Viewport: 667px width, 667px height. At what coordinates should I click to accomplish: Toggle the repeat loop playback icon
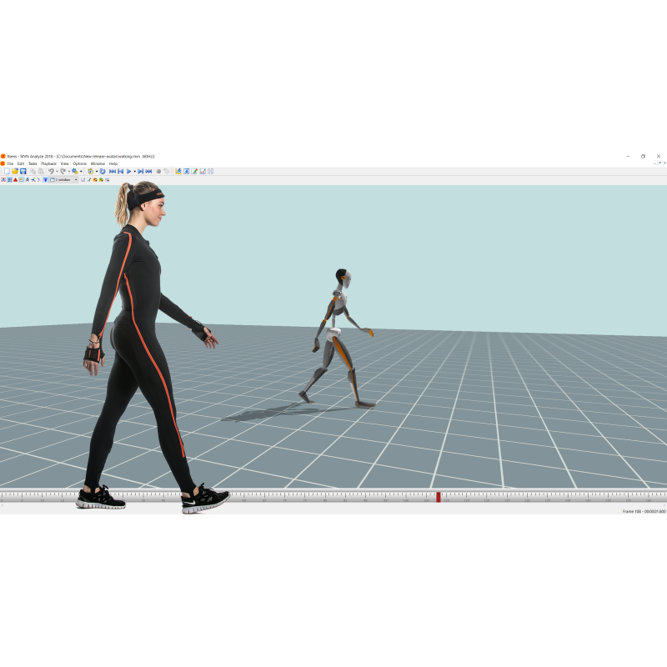point(102,171)
